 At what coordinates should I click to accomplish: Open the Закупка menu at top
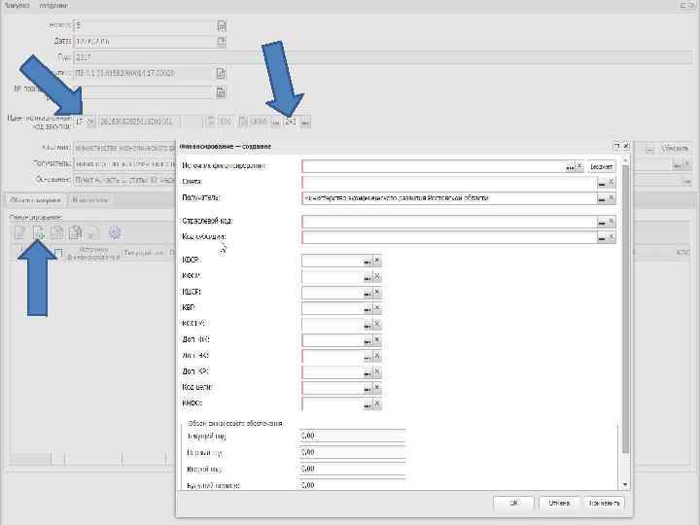(x=17, y=6)
